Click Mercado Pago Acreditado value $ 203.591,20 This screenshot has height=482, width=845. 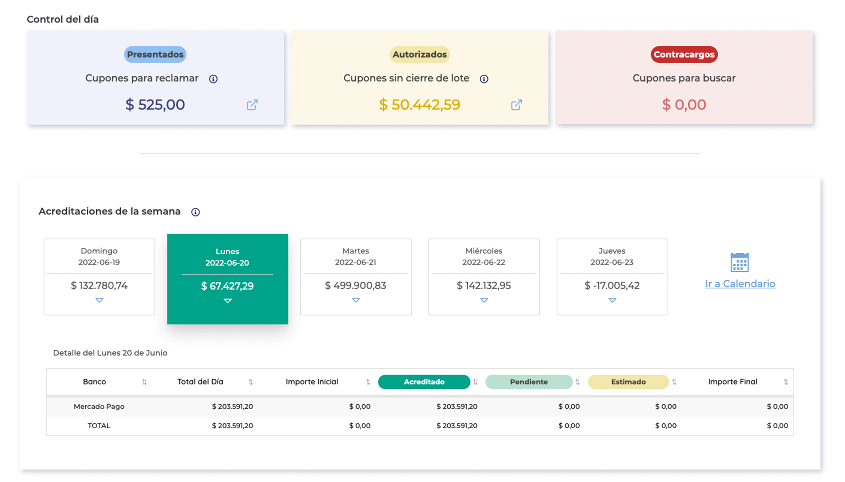click(457, 406)
